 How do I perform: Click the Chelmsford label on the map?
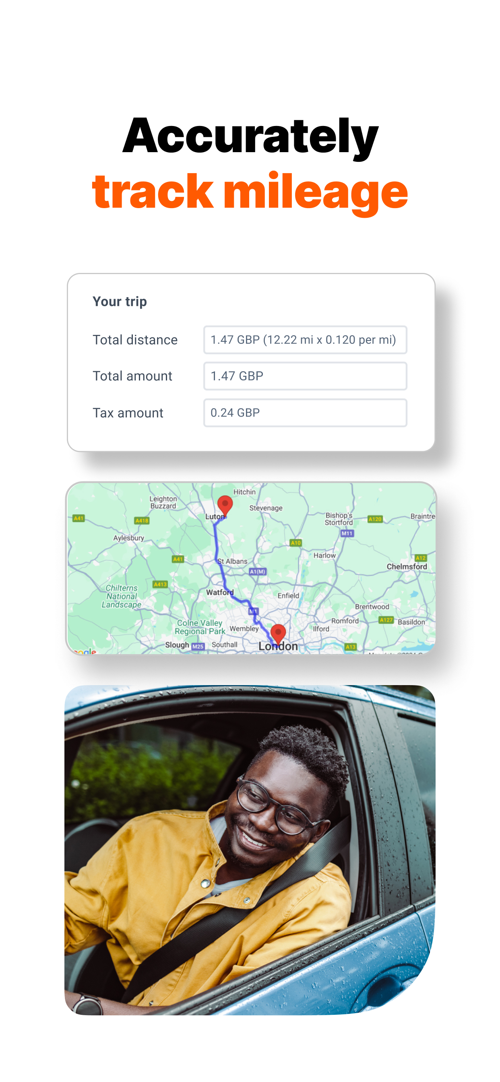407,567
